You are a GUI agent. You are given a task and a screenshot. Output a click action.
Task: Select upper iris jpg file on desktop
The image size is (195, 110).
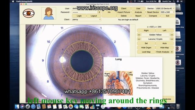click(x=178, y=49)
